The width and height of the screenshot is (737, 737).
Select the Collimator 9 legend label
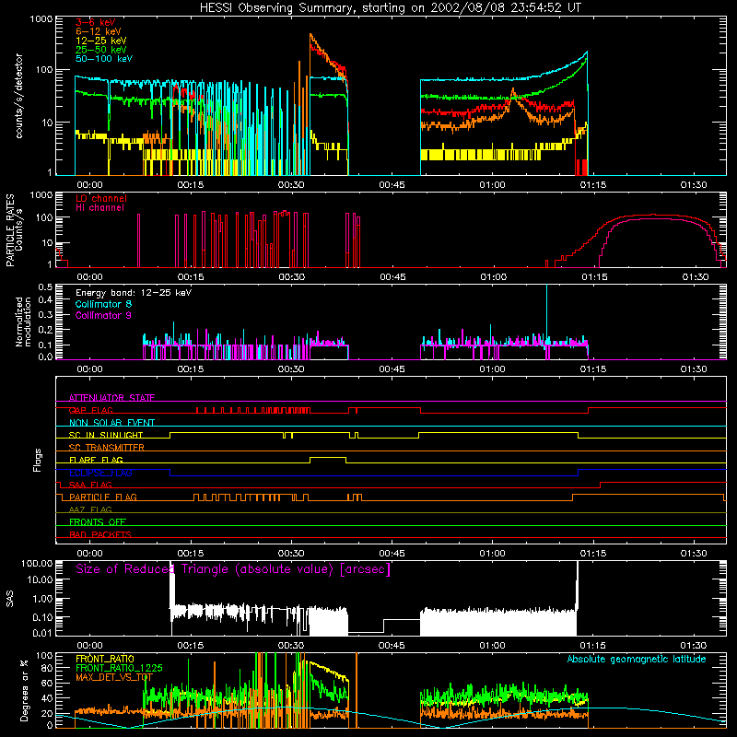tap(103, 315)
